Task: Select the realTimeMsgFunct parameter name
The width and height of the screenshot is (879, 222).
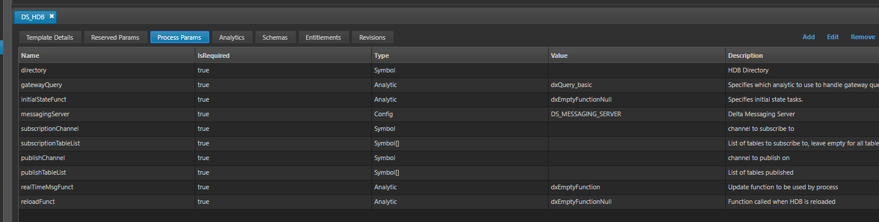Action: 47,187
